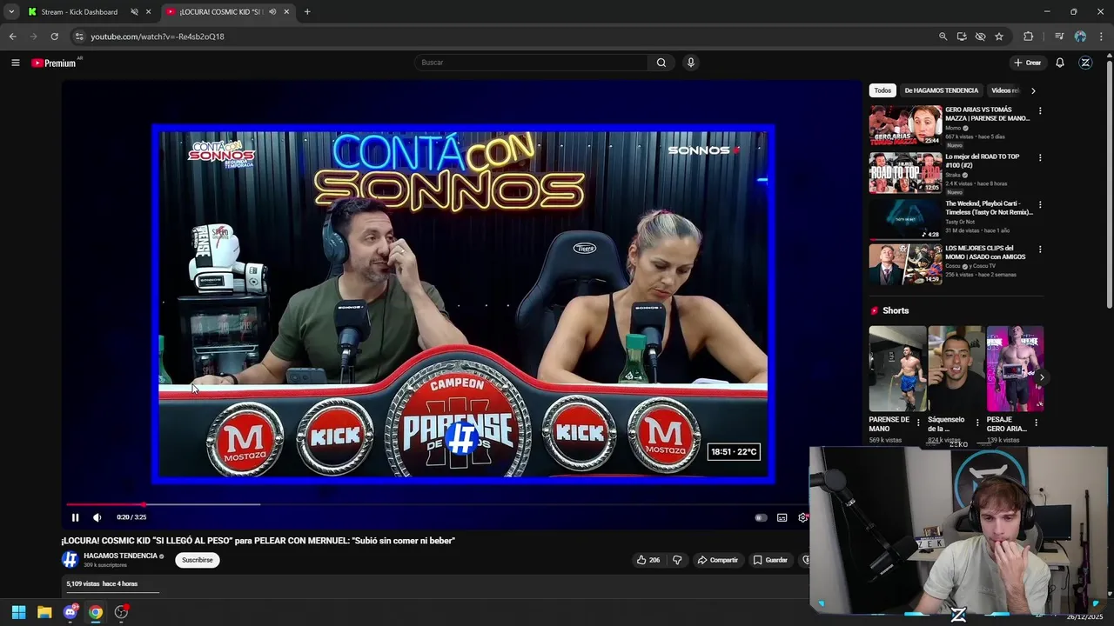Viewport: 1114px width, 626px height.
Task: Like the video (206 likes)
Action: point(648,560)
